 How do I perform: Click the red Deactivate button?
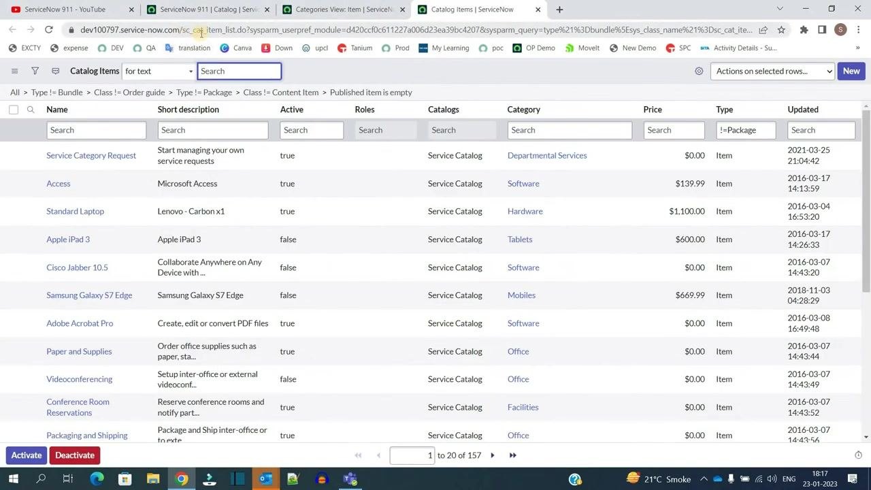75,455
